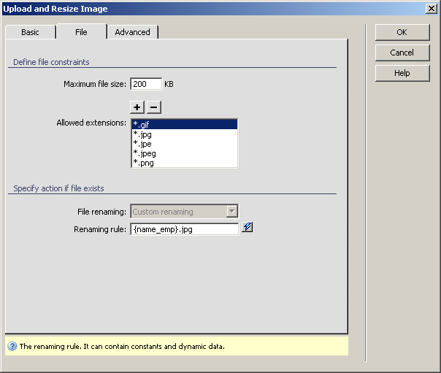Click the question mark info icon
The width and height of the screenshot is (441, 373).
(x=12, y=347)
